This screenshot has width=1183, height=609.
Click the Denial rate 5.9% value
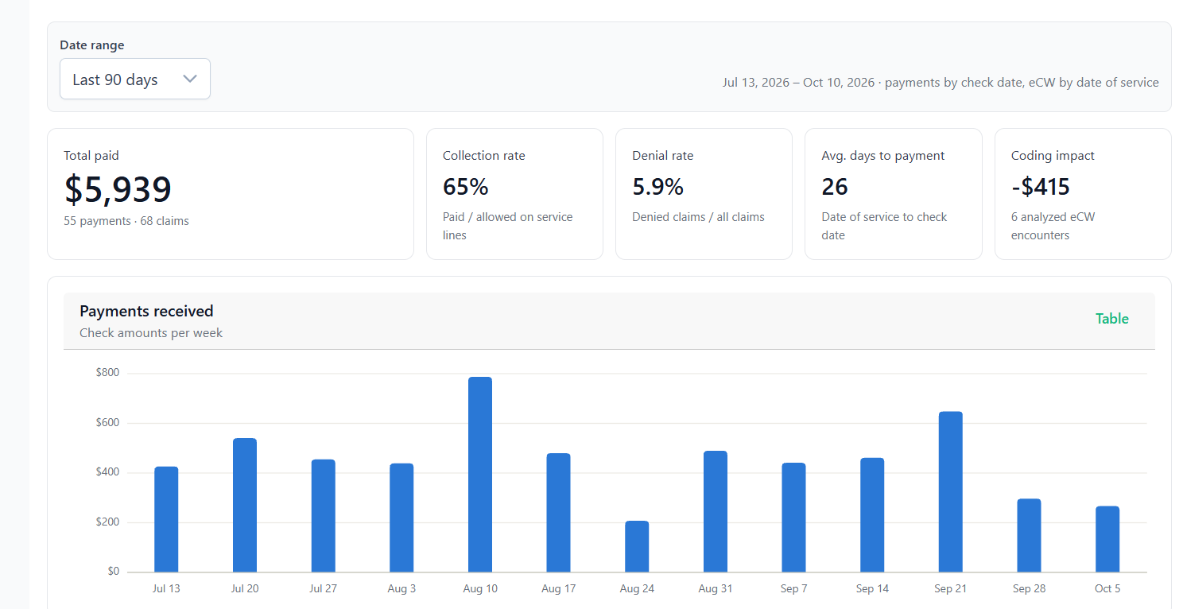[x=657, y=187]
